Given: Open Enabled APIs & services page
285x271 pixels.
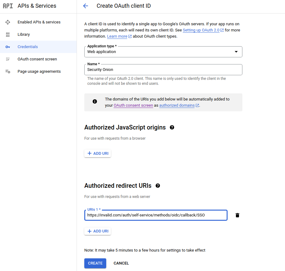Looking at the screenshot, I should click(39, 22).
